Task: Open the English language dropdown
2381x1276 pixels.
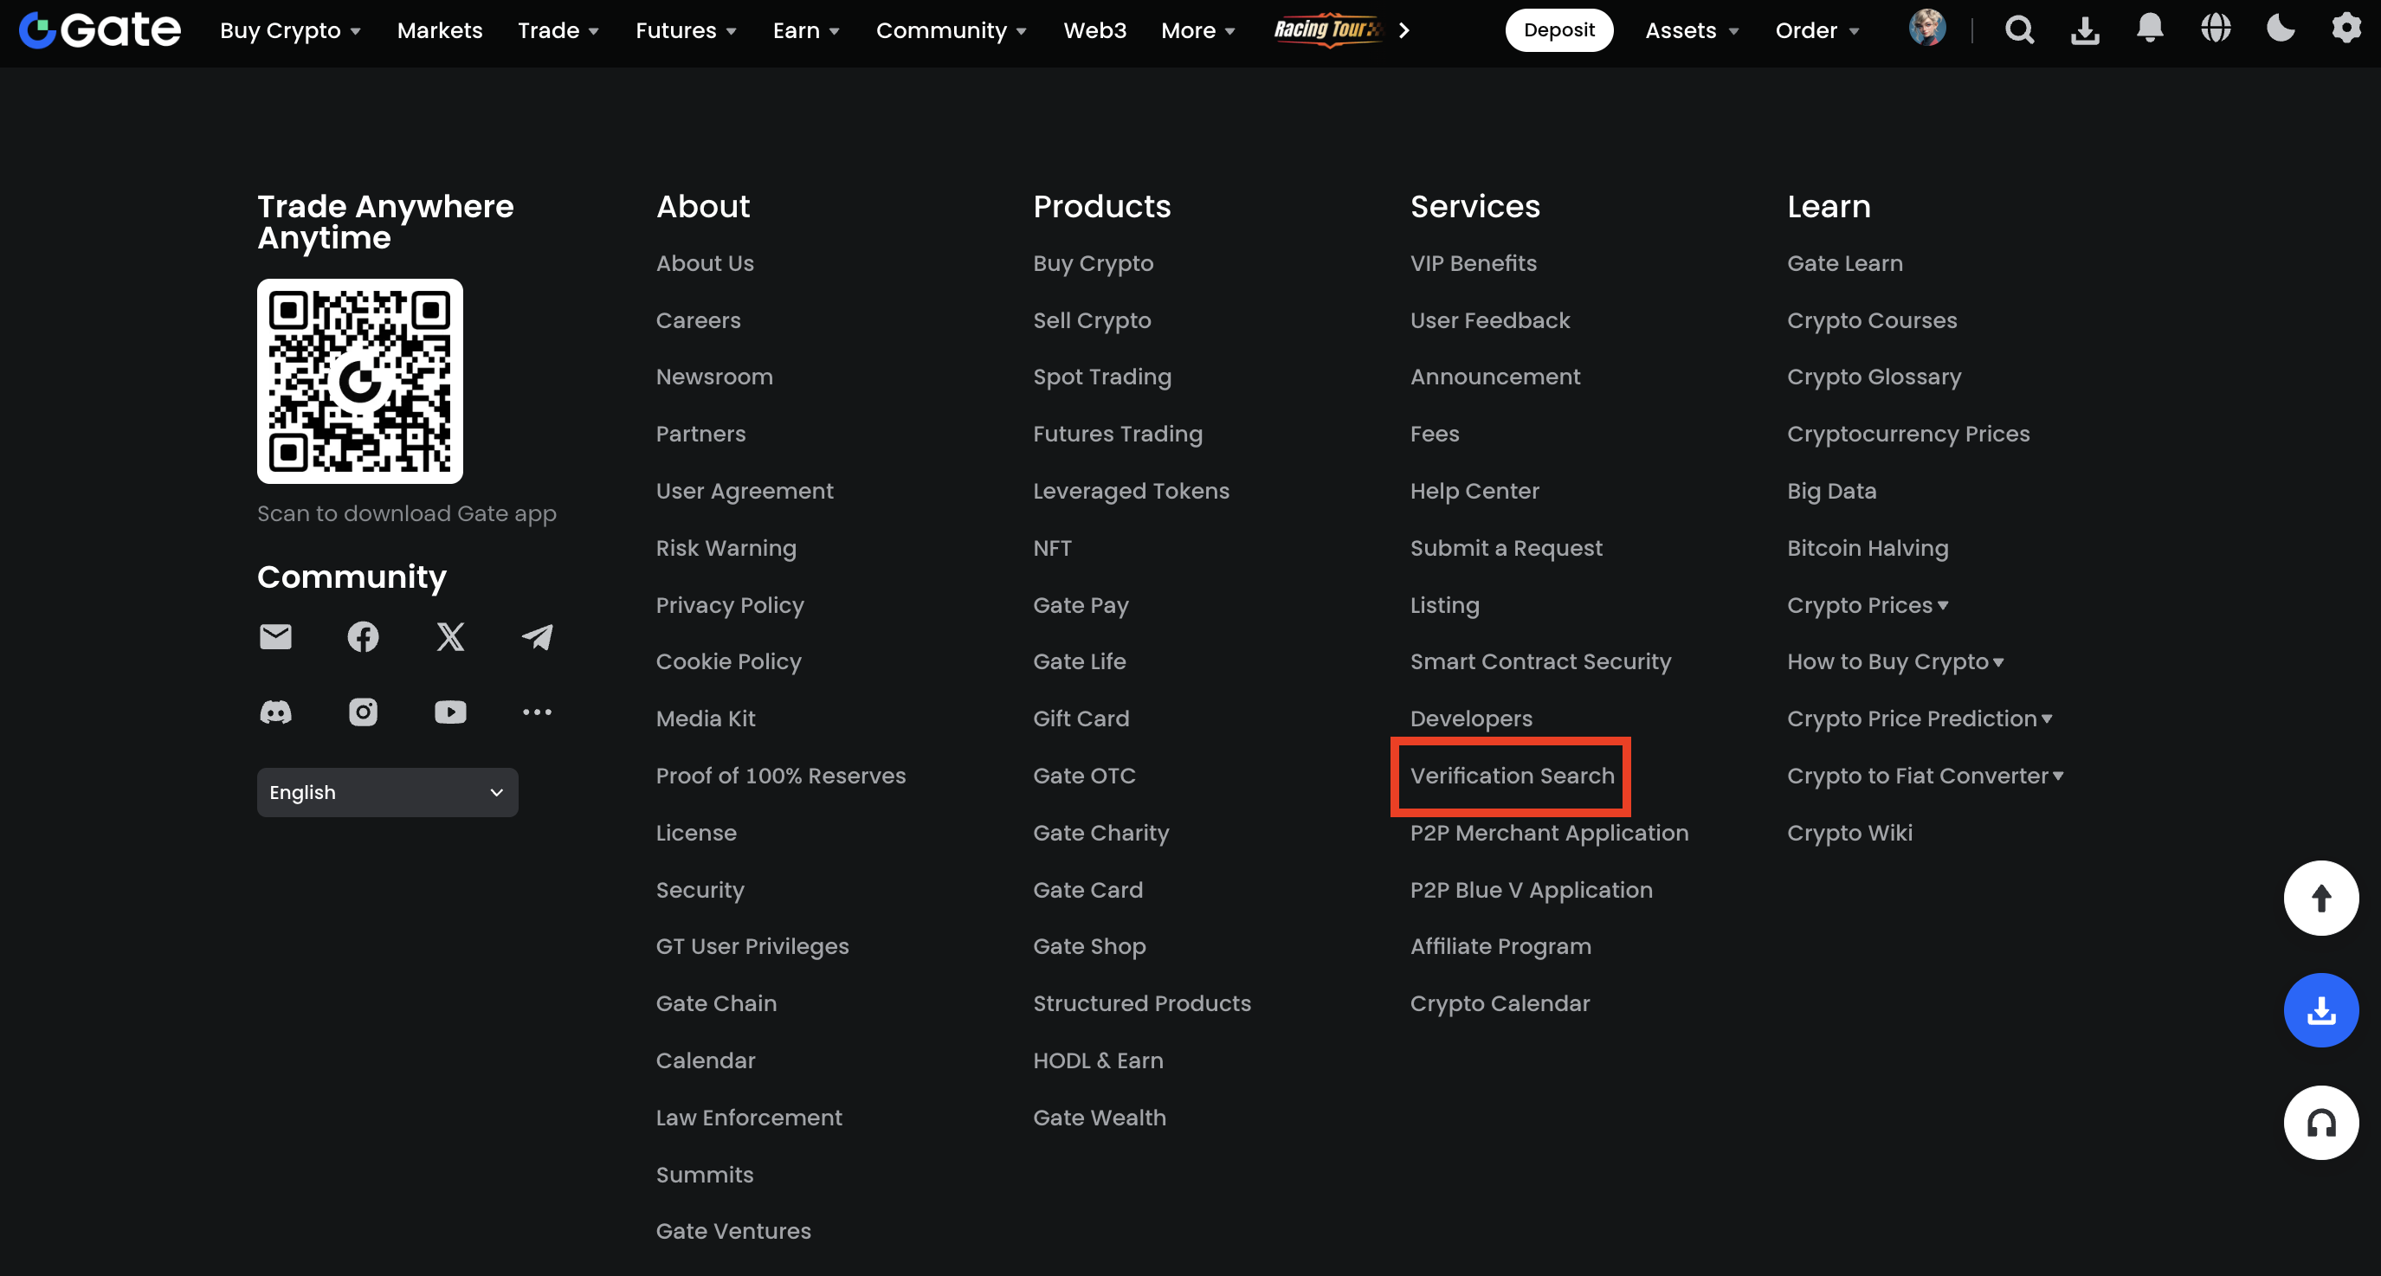Action: [387, 793]
